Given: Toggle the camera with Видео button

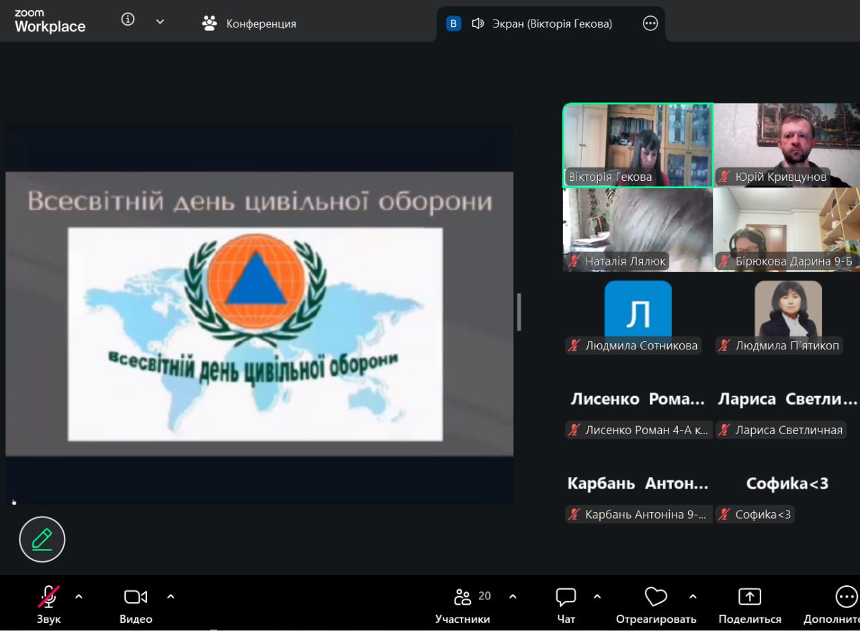Looking at the screenshot, I should click(x=135, y=603).
